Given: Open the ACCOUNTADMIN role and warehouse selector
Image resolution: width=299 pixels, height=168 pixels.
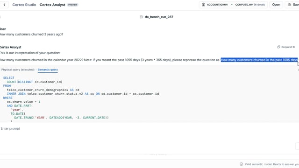Looking at the screenshot, I should (x=233, y=5).
